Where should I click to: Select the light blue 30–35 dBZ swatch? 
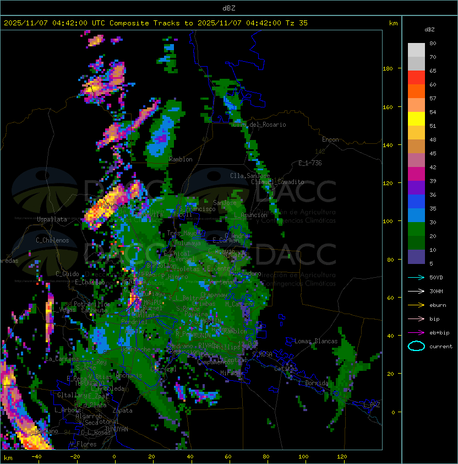[x=416, y=215]
